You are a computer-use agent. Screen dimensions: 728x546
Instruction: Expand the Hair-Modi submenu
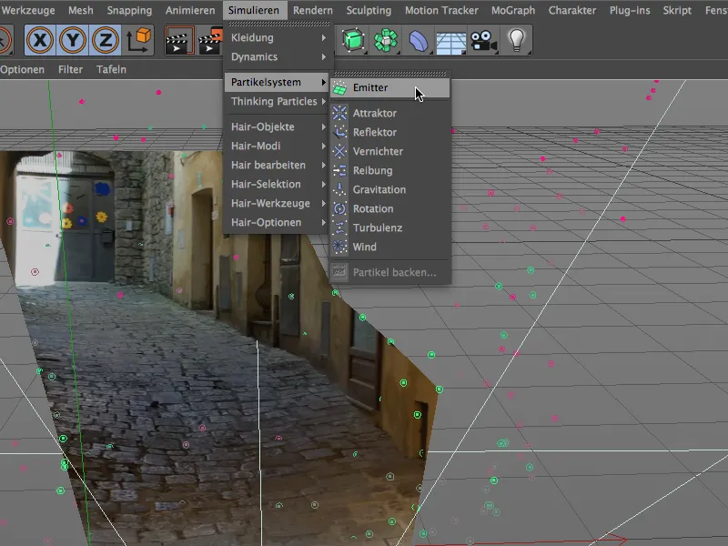[278, 146]
